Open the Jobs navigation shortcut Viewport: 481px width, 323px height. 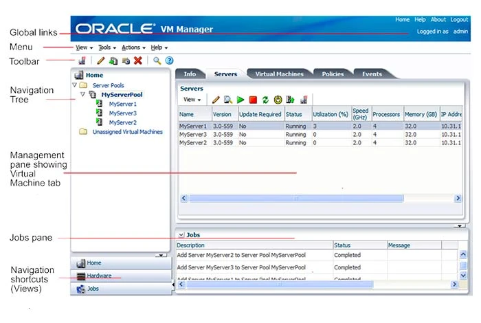[x=121, y=289]
